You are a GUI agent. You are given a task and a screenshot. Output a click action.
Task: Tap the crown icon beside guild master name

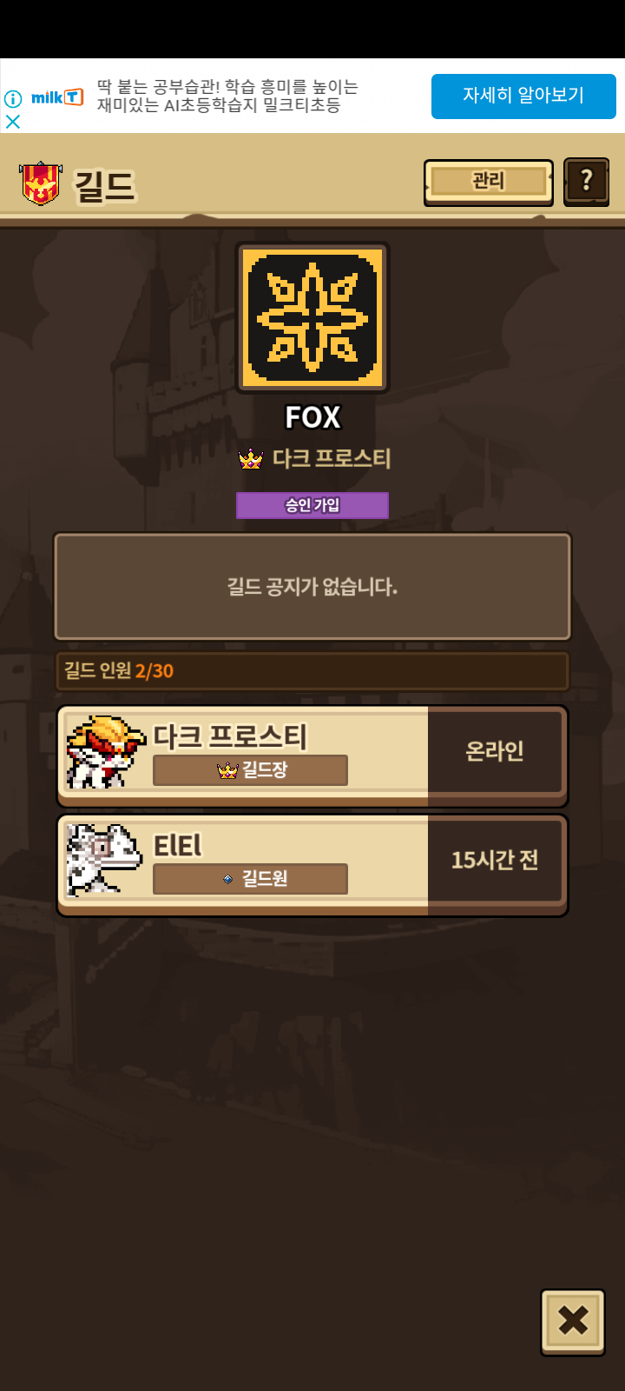[x=251, y=458]
